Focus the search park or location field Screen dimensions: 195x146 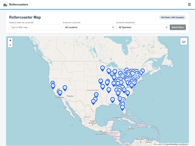[x=35, y=27]
